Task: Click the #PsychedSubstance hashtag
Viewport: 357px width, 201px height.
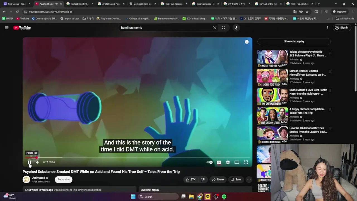Action: (90, 190)
